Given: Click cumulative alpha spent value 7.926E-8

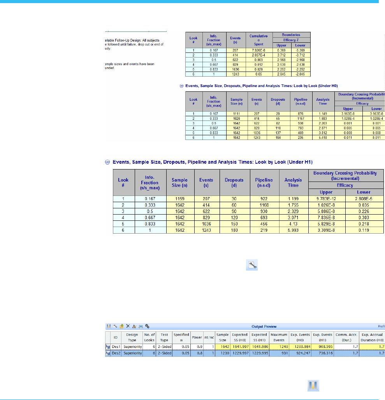Looking at the screenshot, I should 258,51.
